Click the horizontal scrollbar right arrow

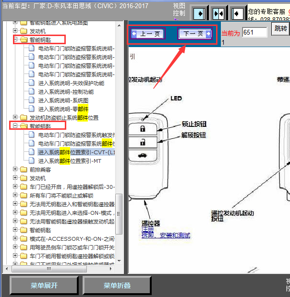111,269
